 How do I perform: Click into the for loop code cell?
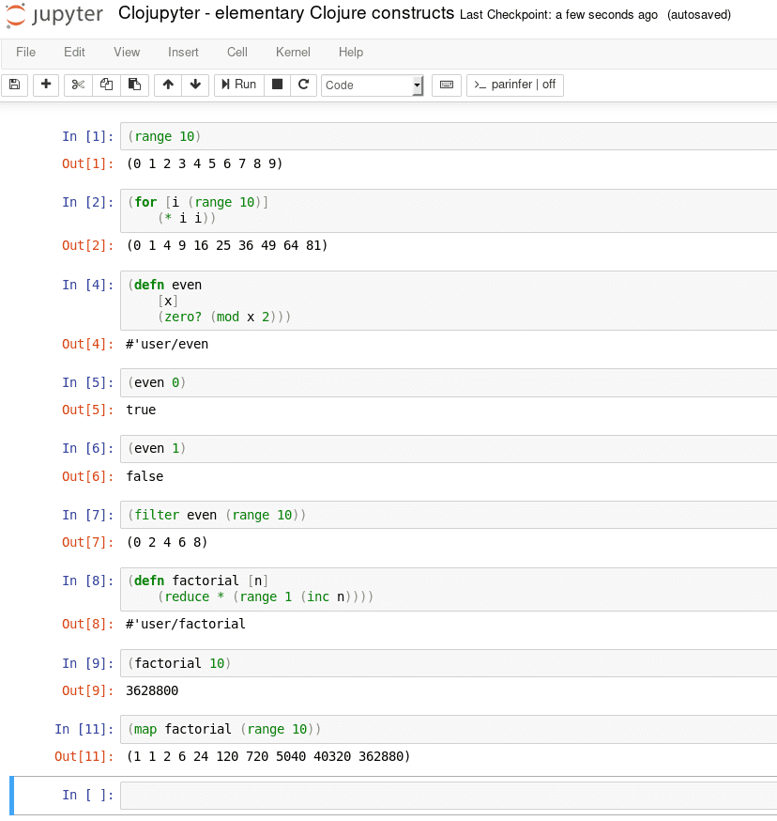point(449,210)
